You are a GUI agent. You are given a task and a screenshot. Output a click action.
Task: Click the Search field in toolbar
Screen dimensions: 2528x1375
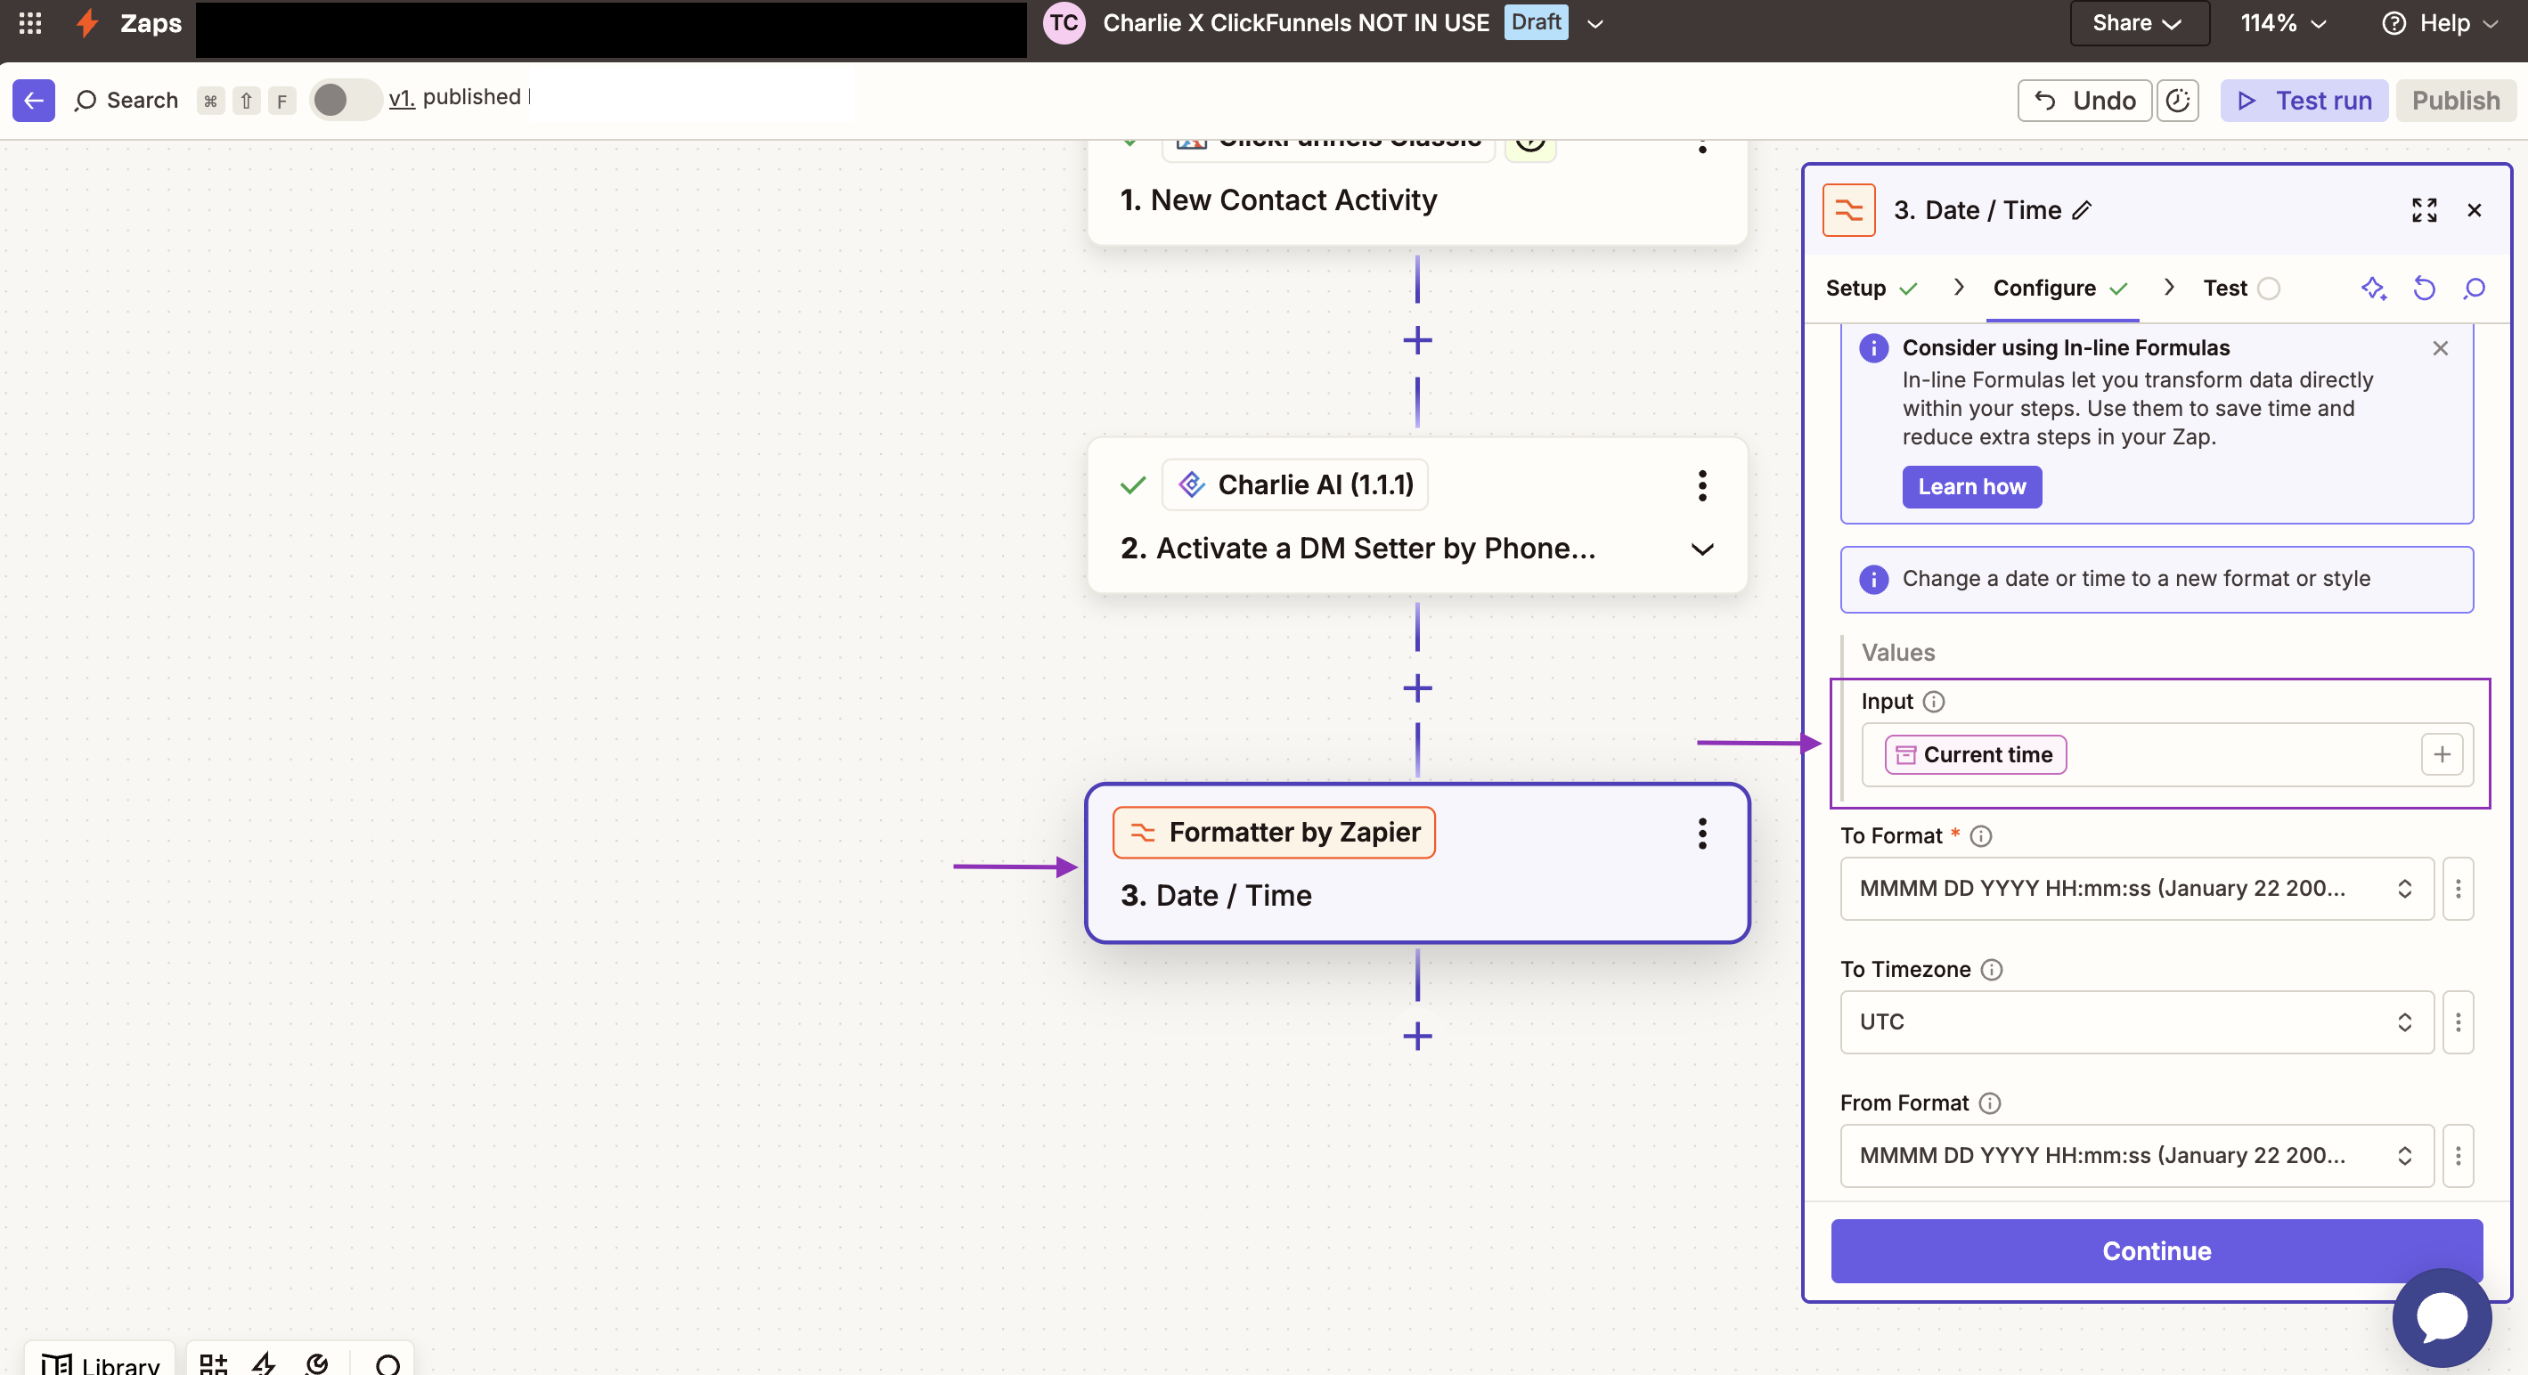coord(126,100)
